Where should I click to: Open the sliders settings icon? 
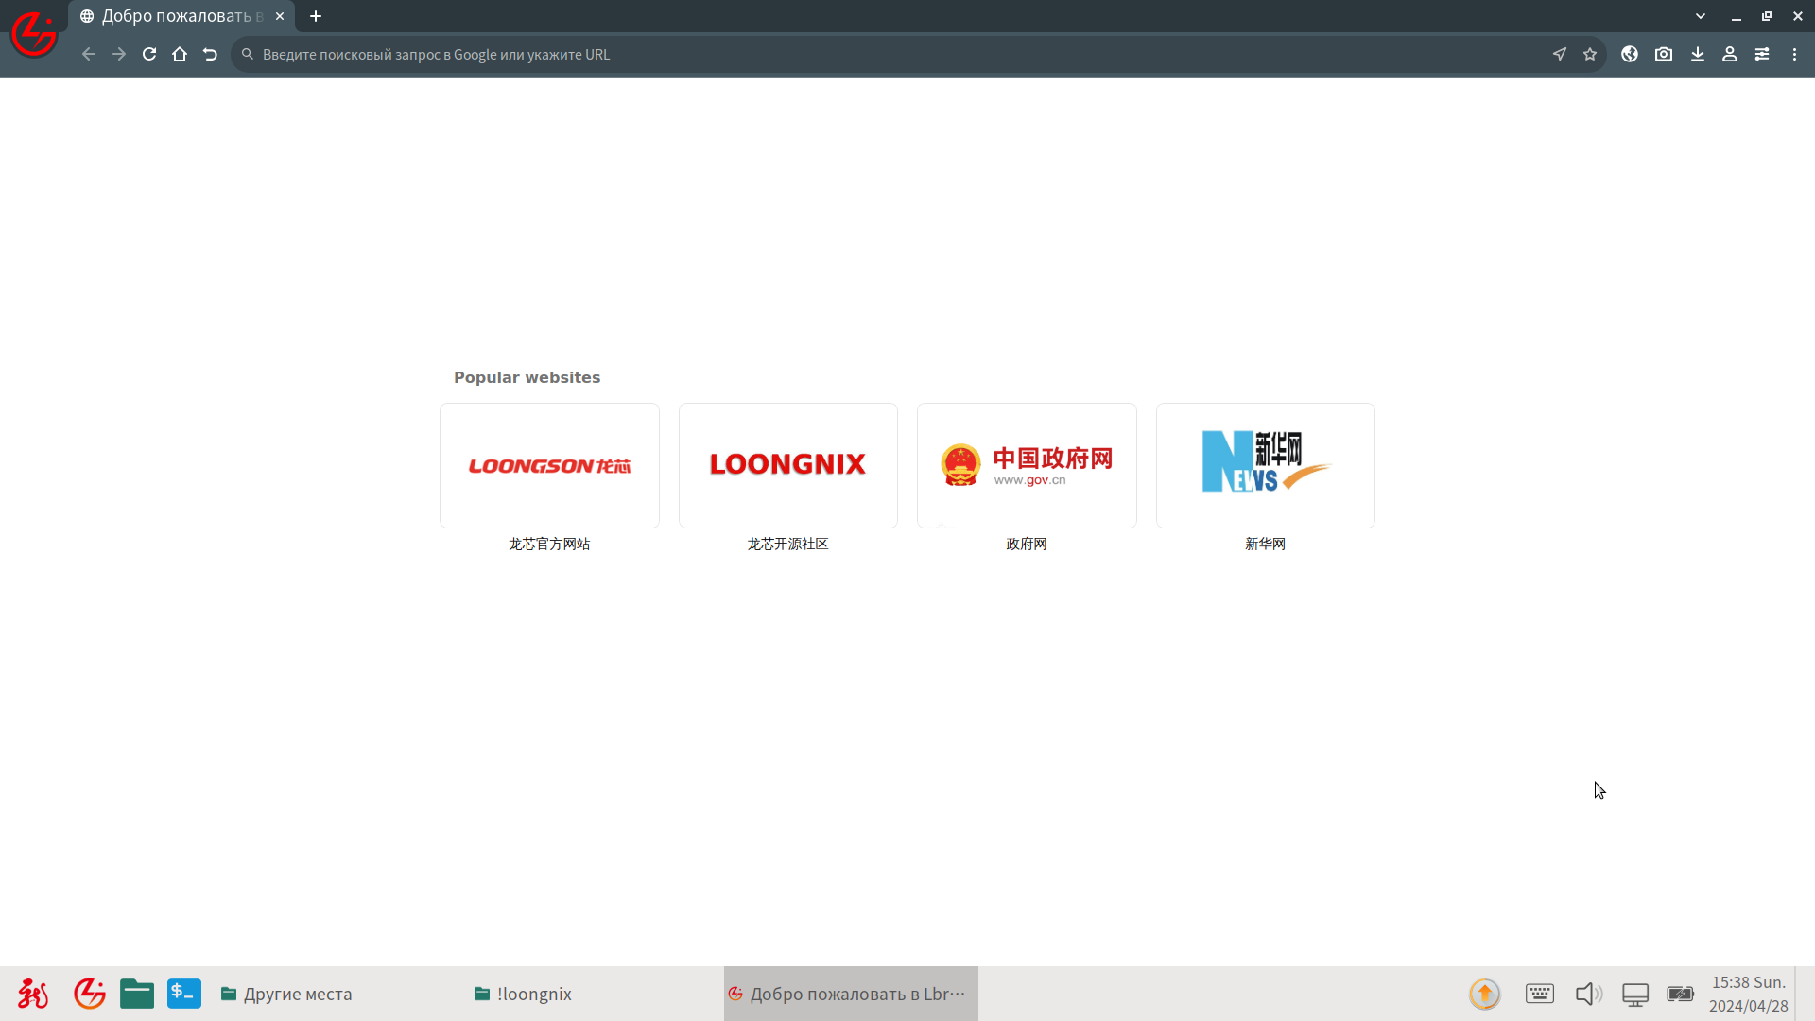(1762, 54)
